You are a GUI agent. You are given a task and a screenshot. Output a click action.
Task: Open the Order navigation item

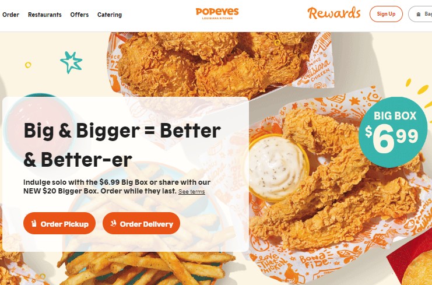[x=10, y=15]
